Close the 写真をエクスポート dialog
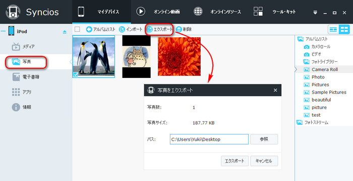Viewport: 353px width, 181px height. point(275,90)
